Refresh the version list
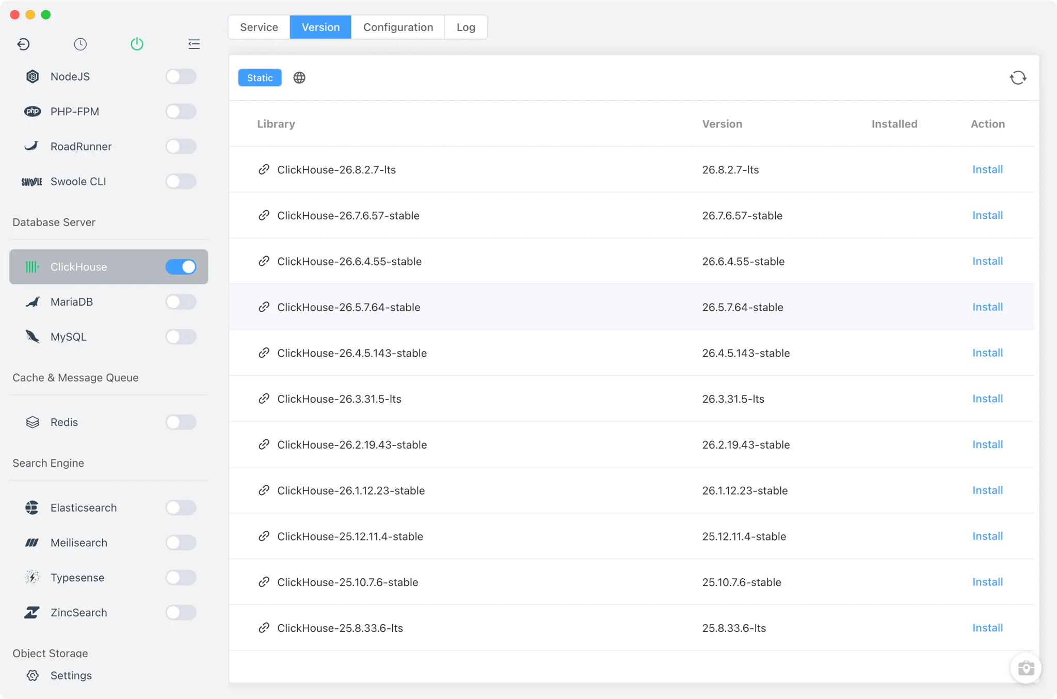Image resolution: width=1057 pixels, height=699 pixels. point(1018,77)
